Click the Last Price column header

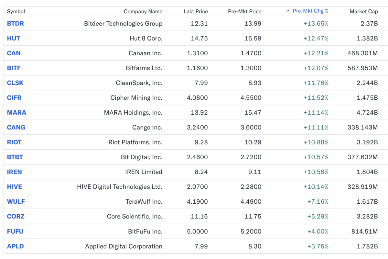196,11
